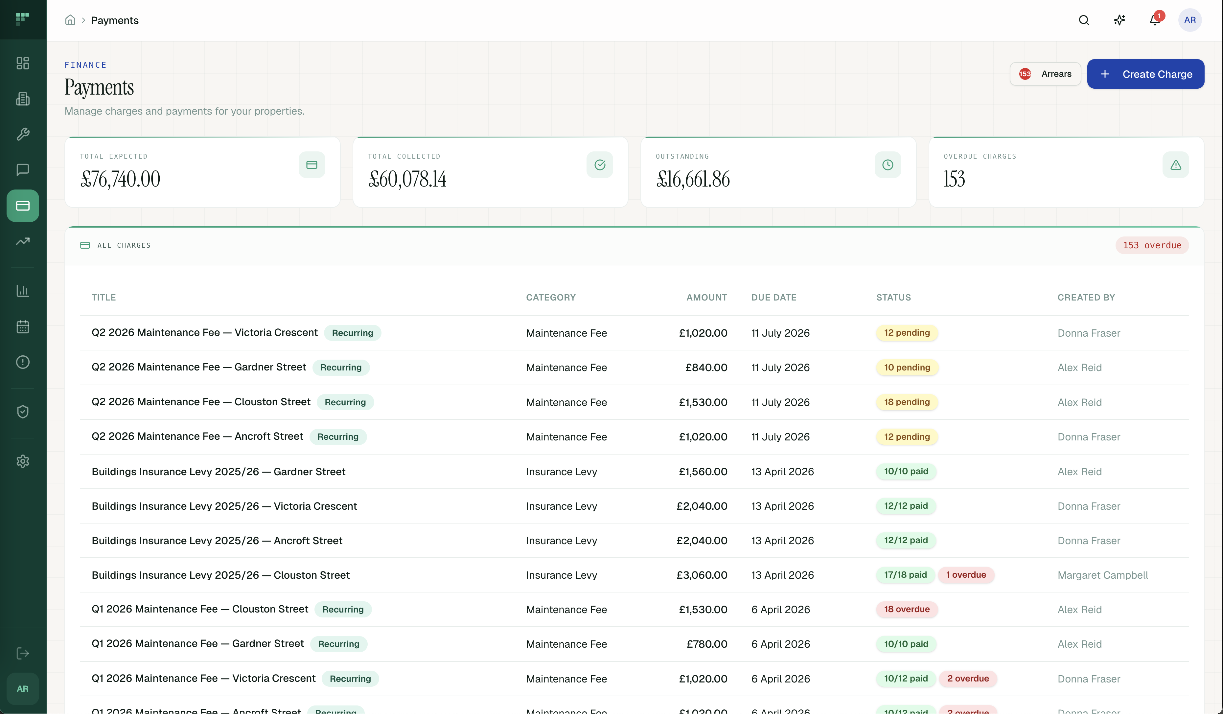The image size is (1223, 714).
Task: Open the AR profile avatar
Action: (1190, 20)
